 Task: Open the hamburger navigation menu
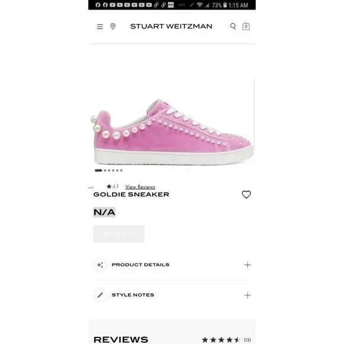point(100,27)
